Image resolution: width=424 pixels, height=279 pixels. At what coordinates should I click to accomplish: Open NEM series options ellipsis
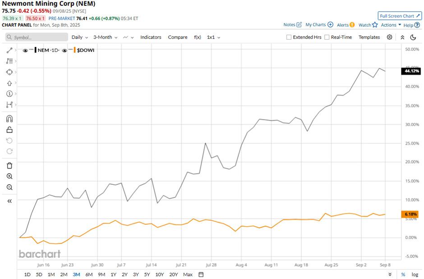click(32, 50)
